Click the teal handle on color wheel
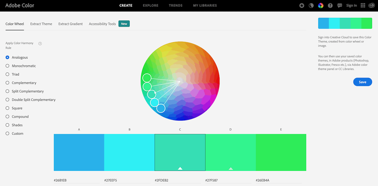 pos(152,94)
